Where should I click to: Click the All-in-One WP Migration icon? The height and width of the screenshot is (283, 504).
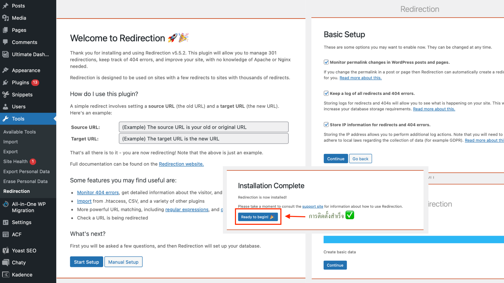[x=6, y=204]
